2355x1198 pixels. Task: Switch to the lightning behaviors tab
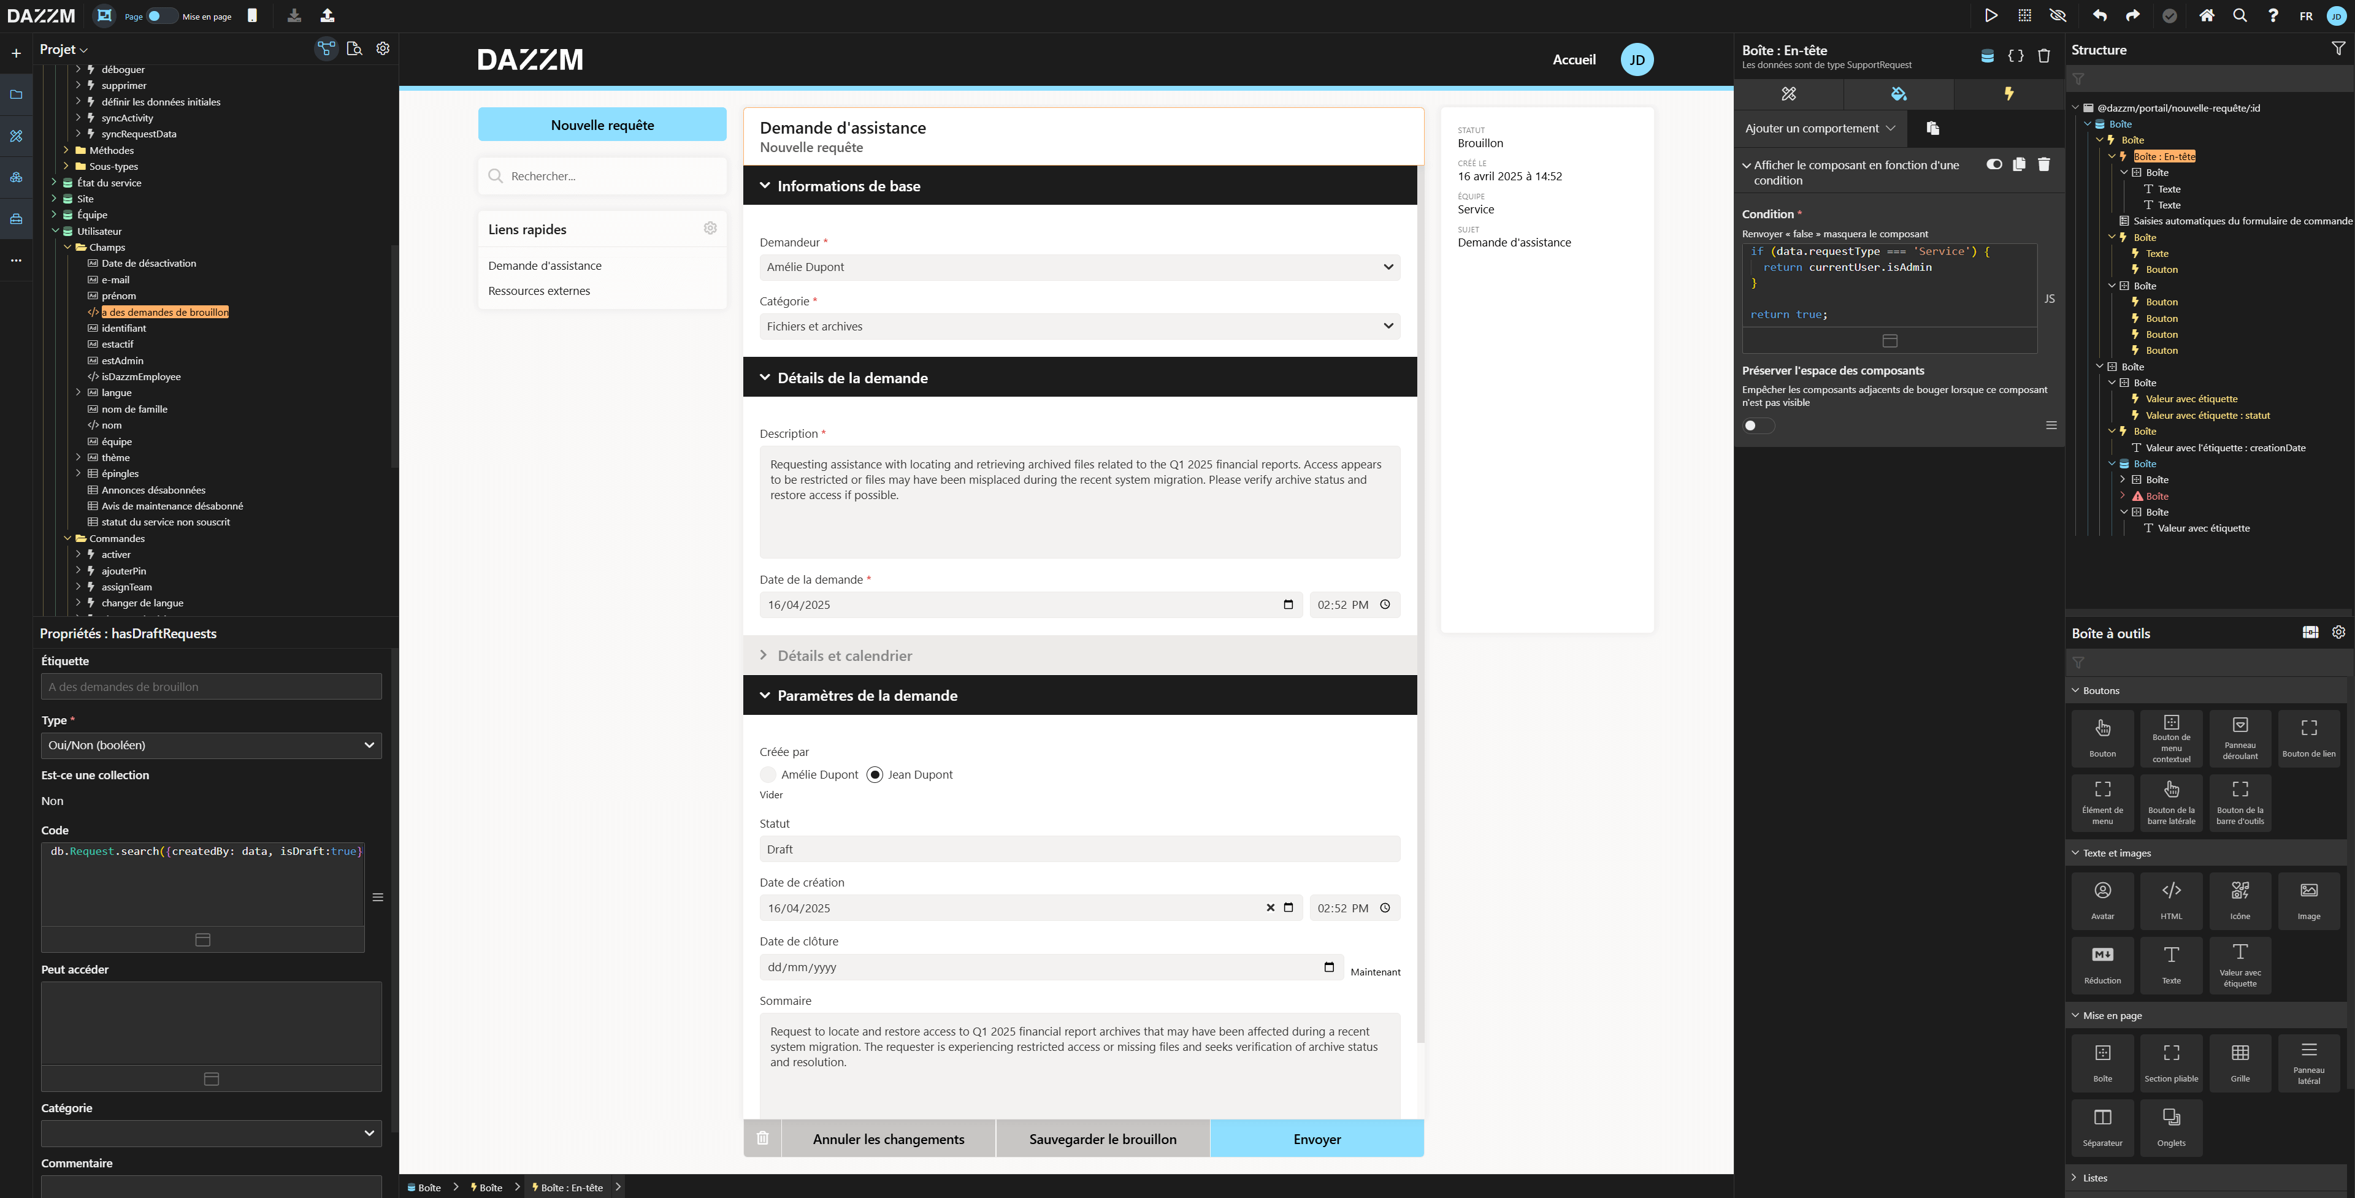(x=2008, y=93)
